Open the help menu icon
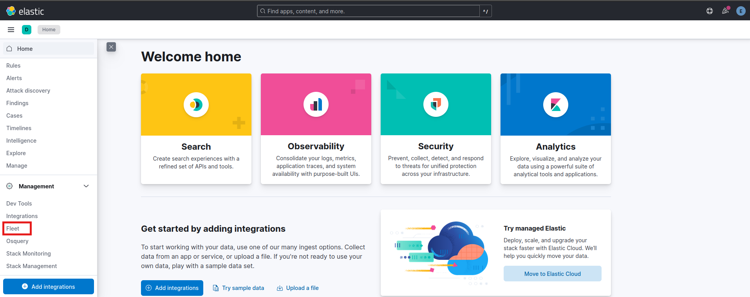Viewport: 750px width, 297px height. (709, 11)
